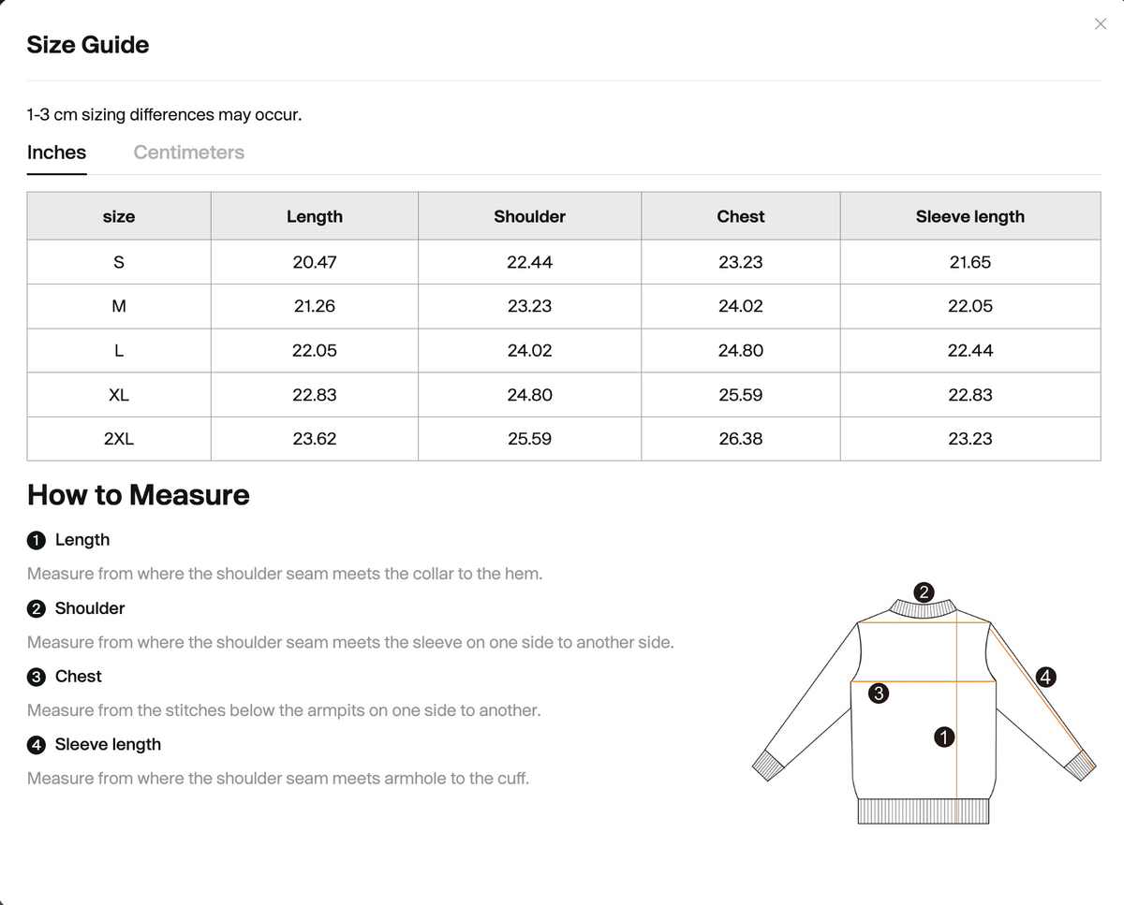The image size is (1124, 905).
Task: Click the 22.44 sleeve length for size L
Action: point(970,351)
